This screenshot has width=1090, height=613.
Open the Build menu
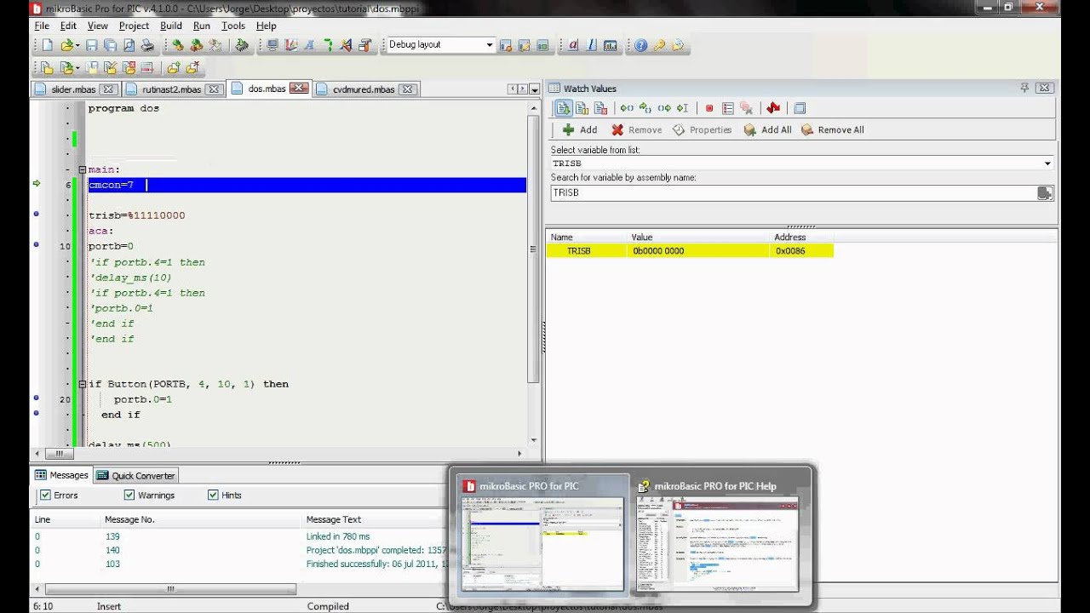171,26
